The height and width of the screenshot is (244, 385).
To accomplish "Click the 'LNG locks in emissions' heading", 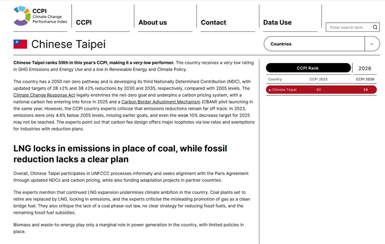I will click(120, 154).
